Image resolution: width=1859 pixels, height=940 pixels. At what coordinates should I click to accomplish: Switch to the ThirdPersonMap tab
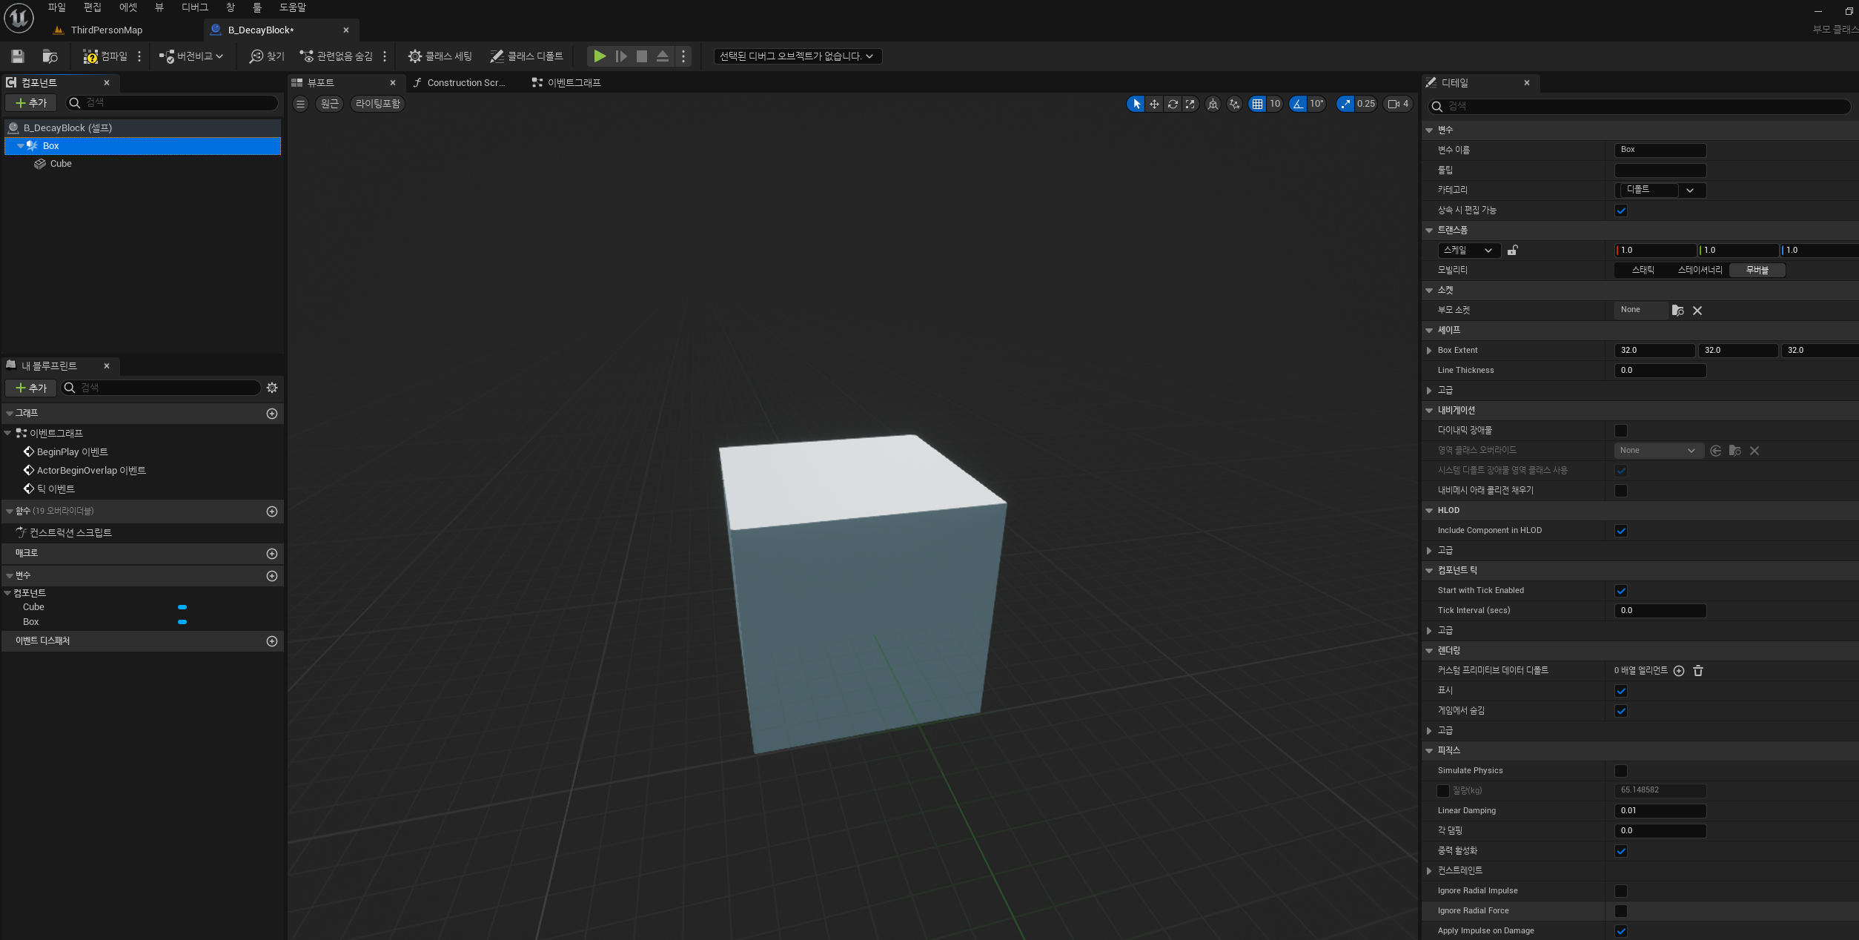point(107,30)
